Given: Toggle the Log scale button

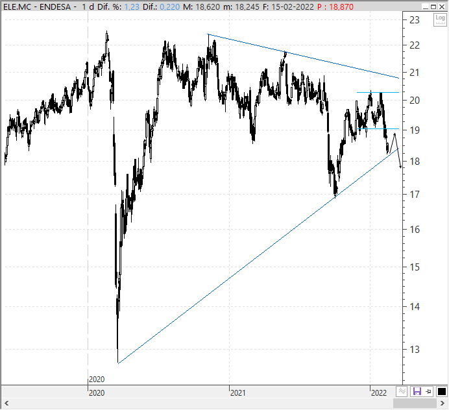Looking at the screenshot, I should [x=440, y=19].
